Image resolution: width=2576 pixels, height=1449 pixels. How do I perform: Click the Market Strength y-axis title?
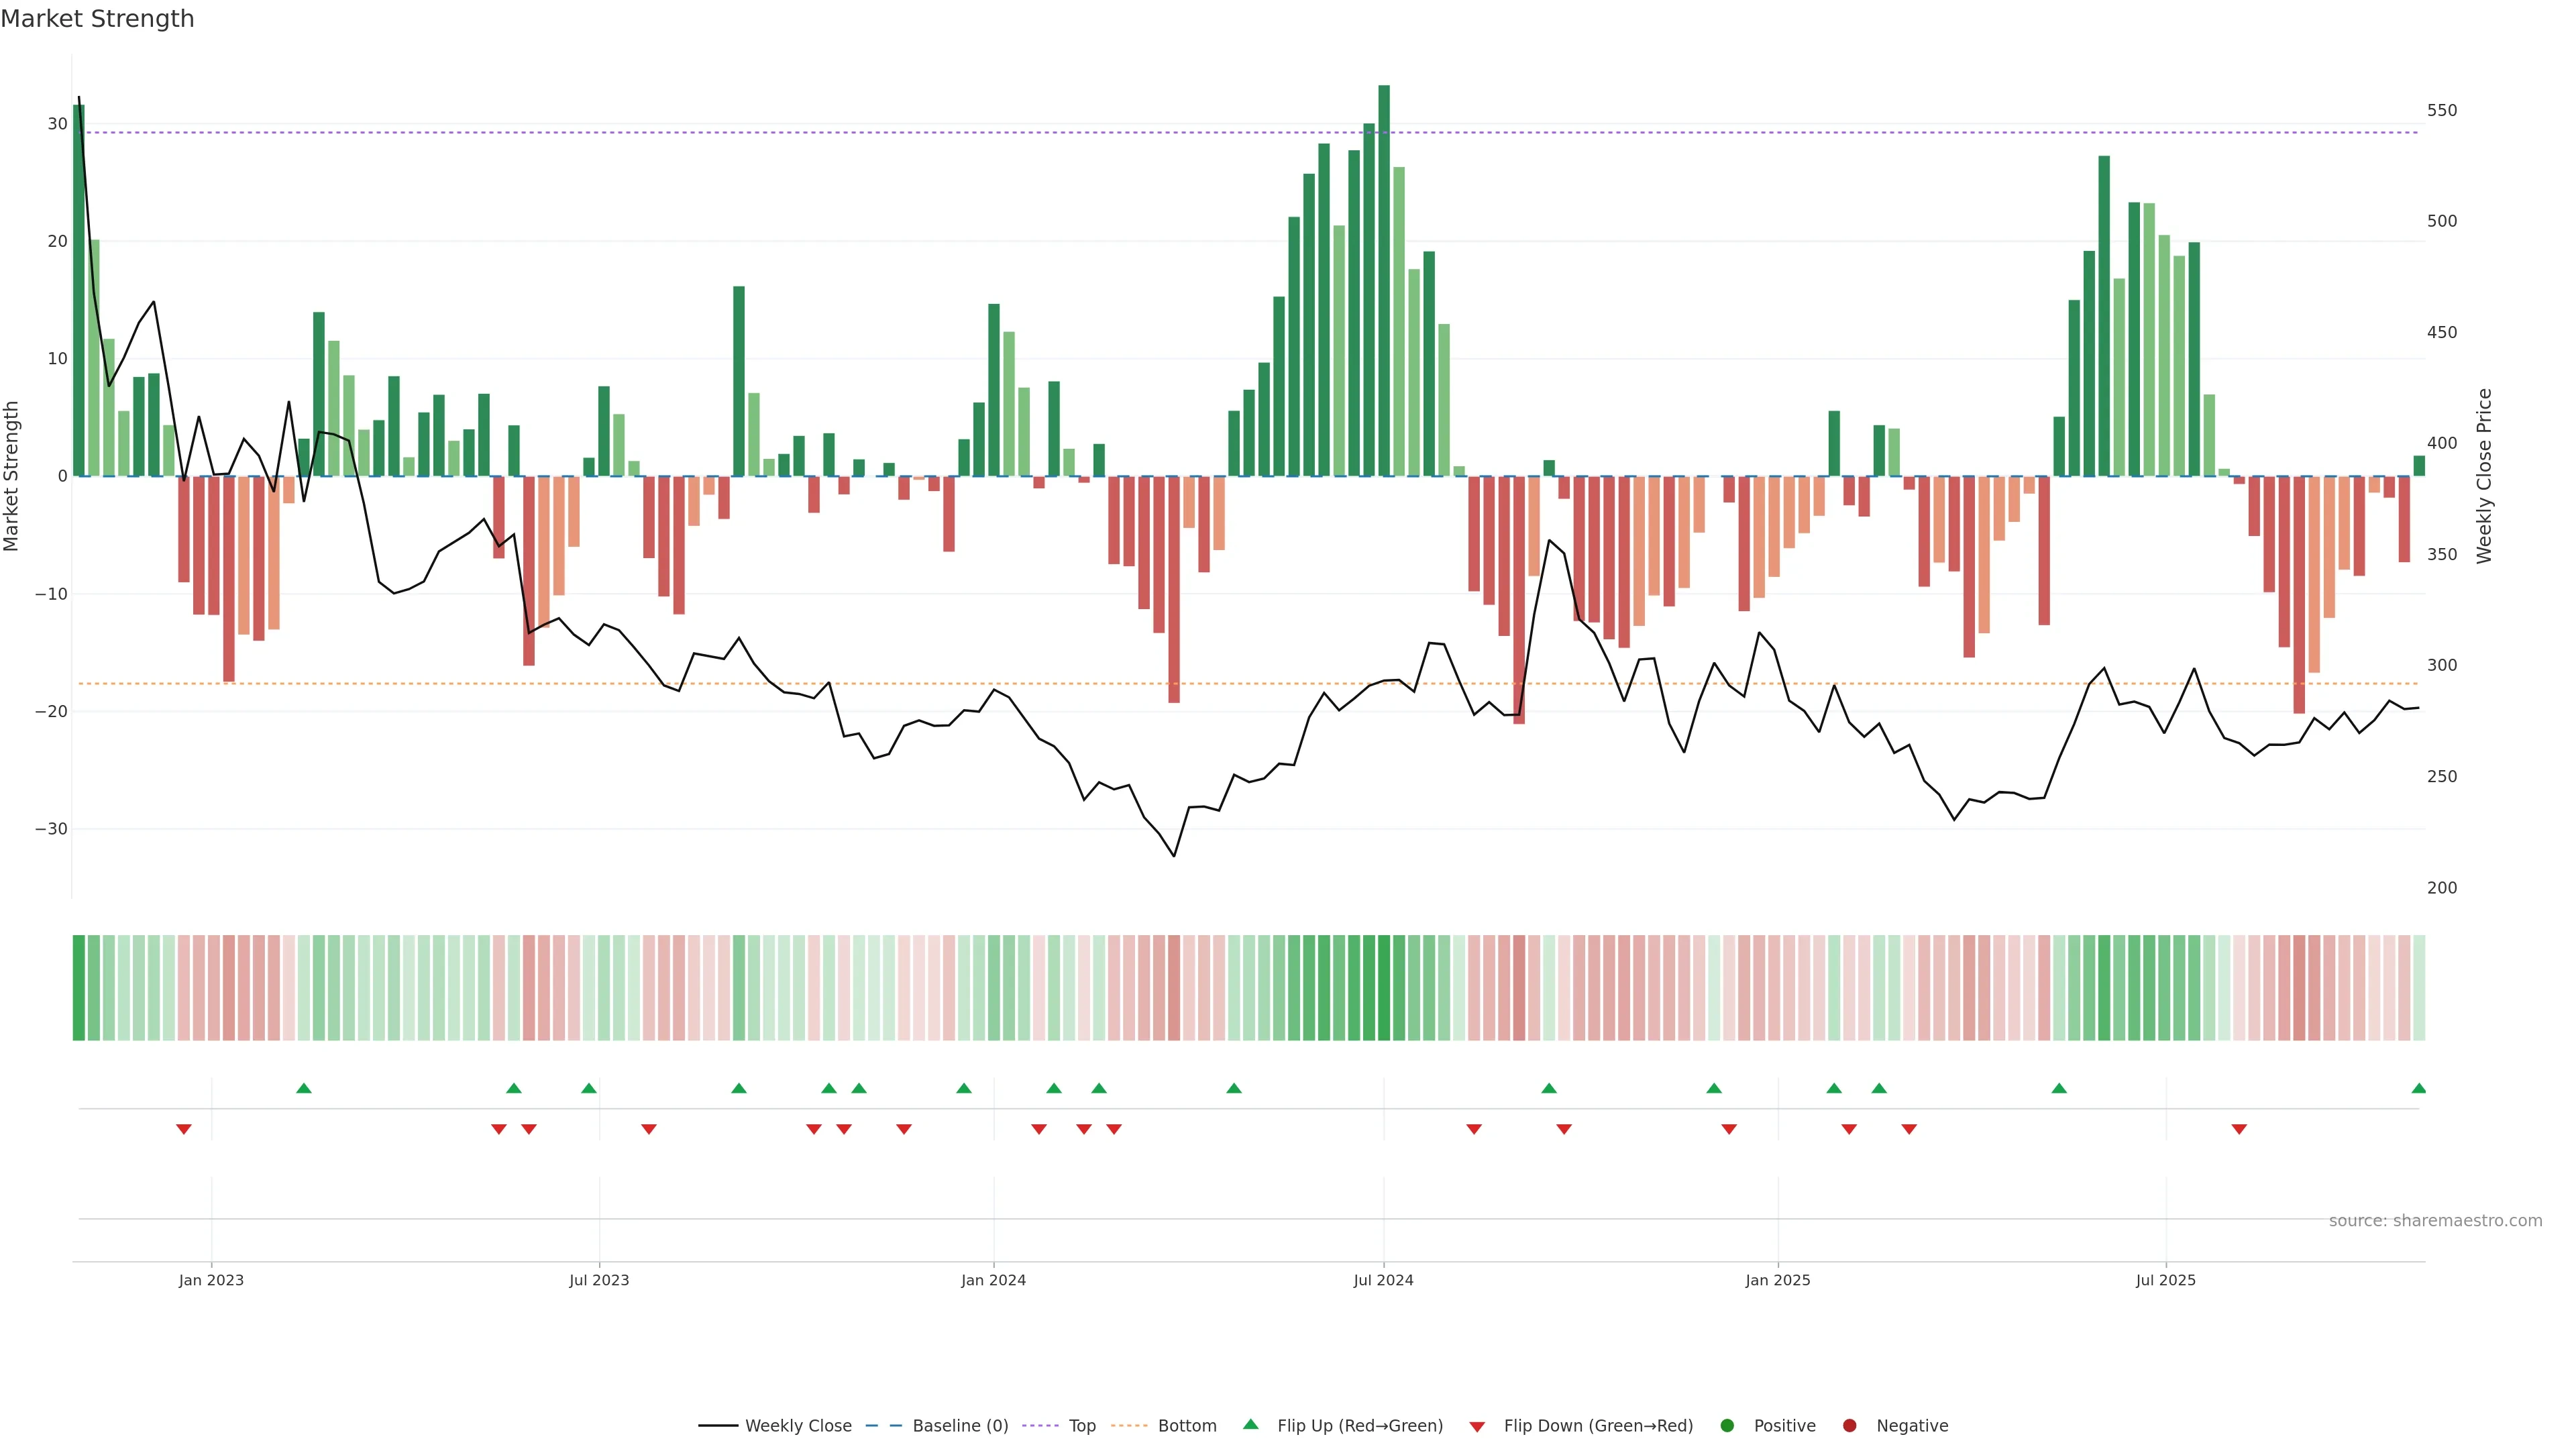pos(12,476)
